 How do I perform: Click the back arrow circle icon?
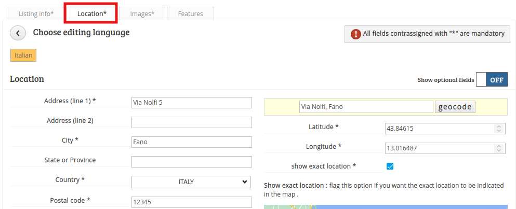(x=18, y=33)
